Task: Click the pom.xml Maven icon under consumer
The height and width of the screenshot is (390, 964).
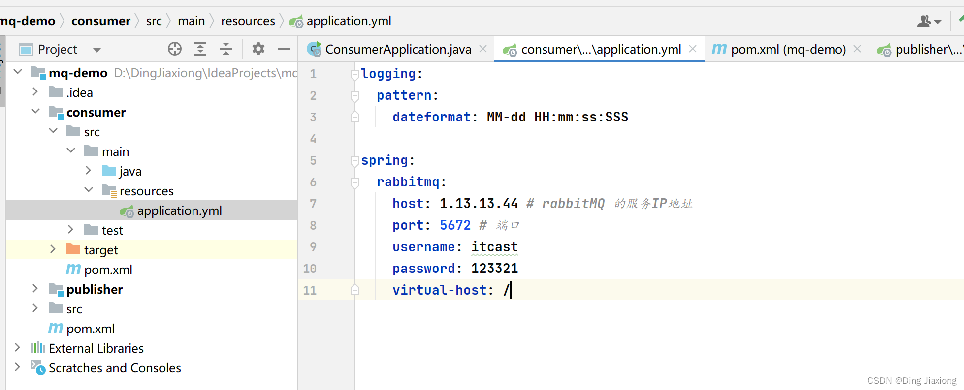Action: point(73,269)
